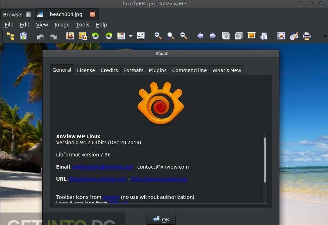This screenshot has height=225, width=328.
Task: Switch to the What's New tab
Action: [227, 70]
